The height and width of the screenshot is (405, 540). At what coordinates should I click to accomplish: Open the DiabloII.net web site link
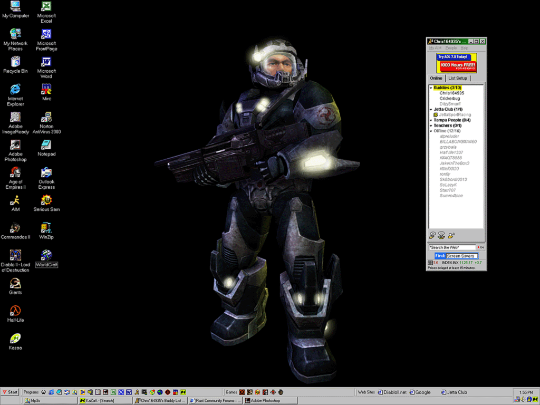point(392,392)
